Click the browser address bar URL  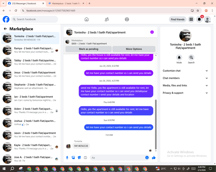tap(51, 11)
